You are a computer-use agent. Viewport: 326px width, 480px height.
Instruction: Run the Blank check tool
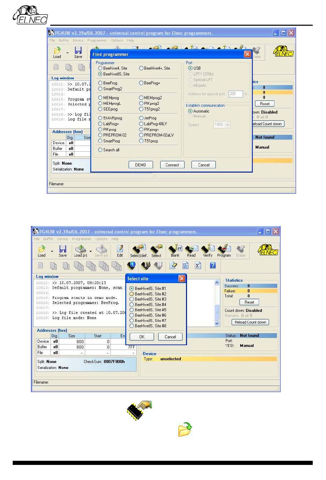click(x=175, y=251)
